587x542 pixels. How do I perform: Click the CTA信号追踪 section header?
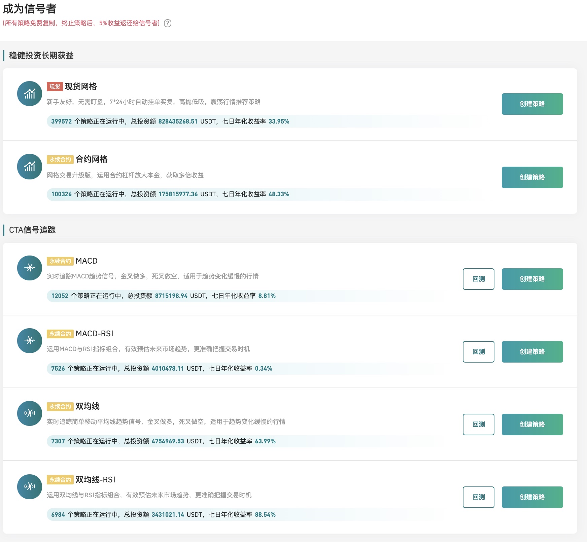(32, 230)
